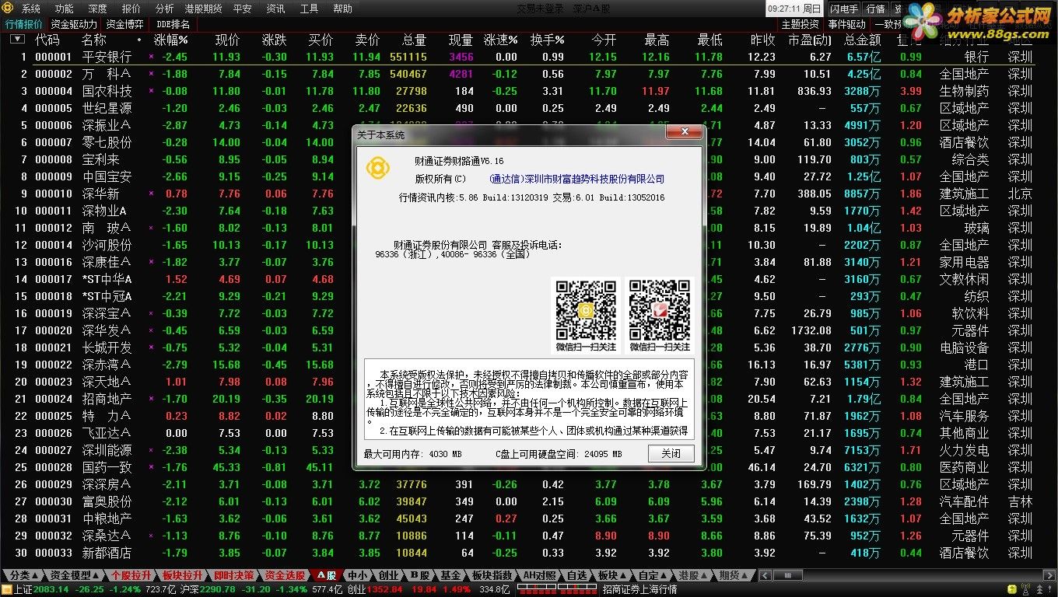The width and height of the screenshot is (1058, 597).
Task: Close the 关于本系统 dialog with 关闭 button
Action: click(x=671, y=454)
